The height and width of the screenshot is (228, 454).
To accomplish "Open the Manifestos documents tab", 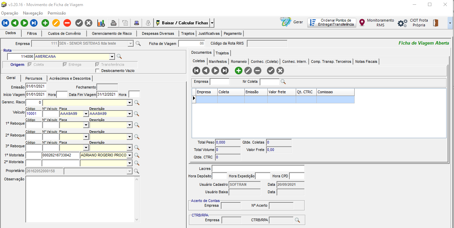I will [218, 61].
